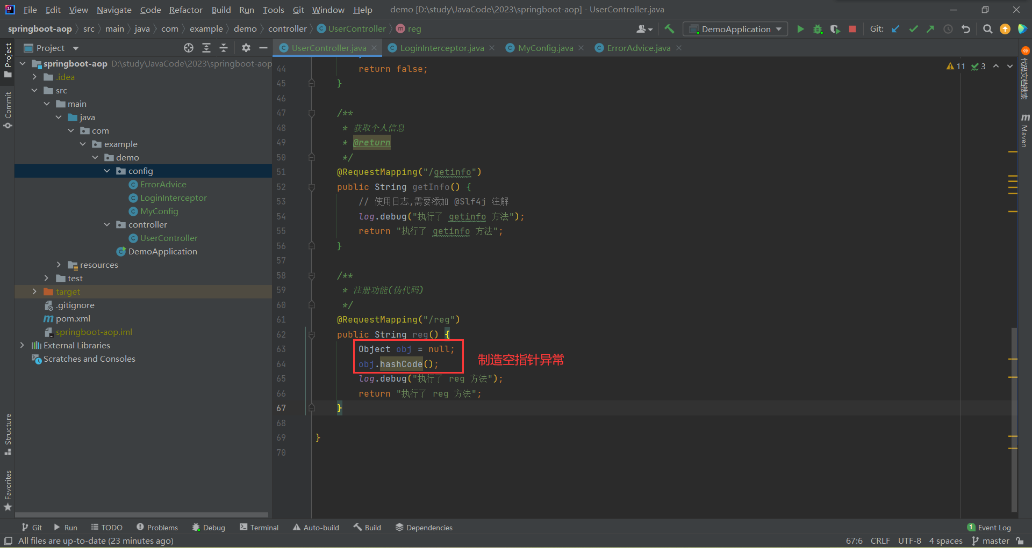The height and width of the screenshot is (548, 1032).
Task: Run with coverage icon in toolbar
Action: 835,29
